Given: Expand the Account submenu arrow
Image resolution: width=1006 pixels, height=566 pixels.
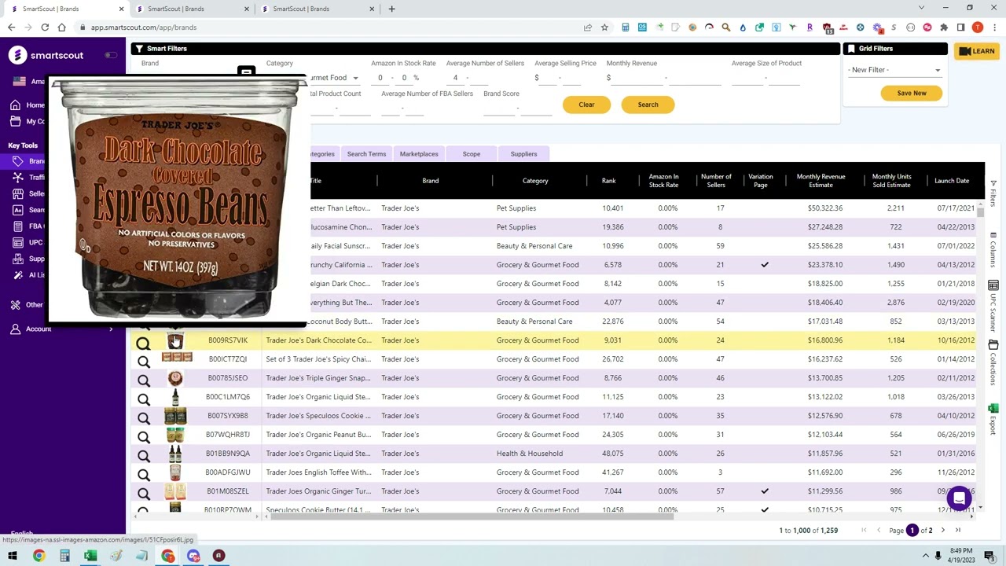Looking at the screenshot, I should (x=111, y=329).
